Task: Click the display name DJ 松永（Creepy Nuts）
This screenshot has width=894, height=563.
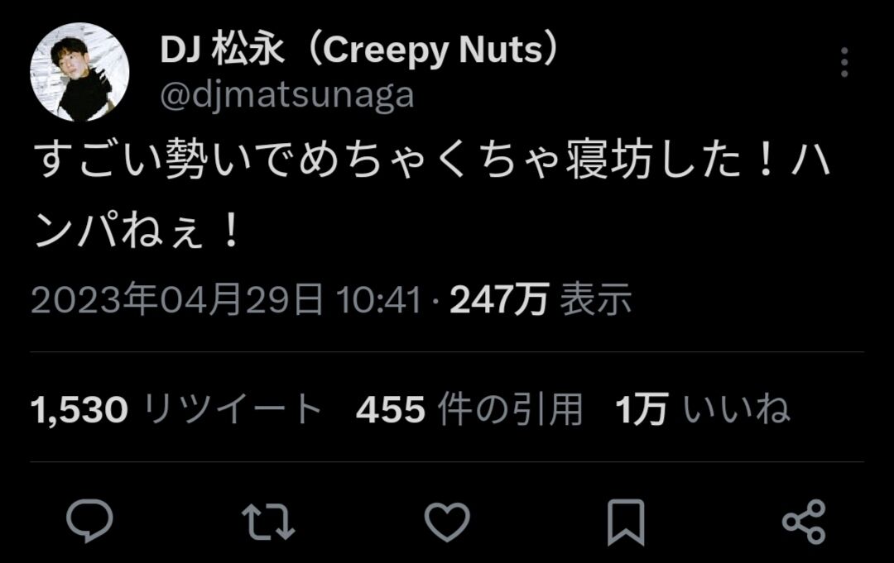Action: [x=360, y=50]
